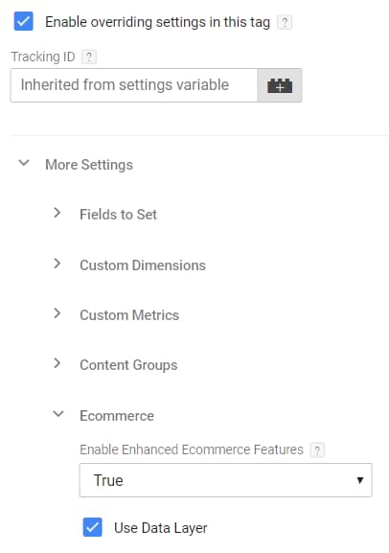Viewport: 389px width, 553px height.
Task: Click help icon for Enhanced Ecommerce Features
Action: coord(317,450)
